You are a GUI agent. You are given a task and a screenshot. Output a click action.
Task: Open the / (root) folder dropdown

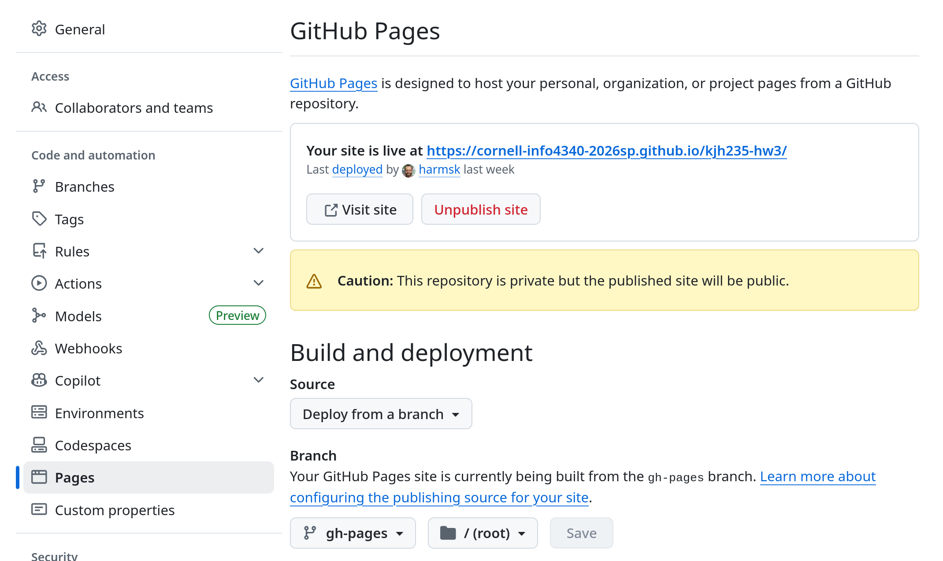483,533
